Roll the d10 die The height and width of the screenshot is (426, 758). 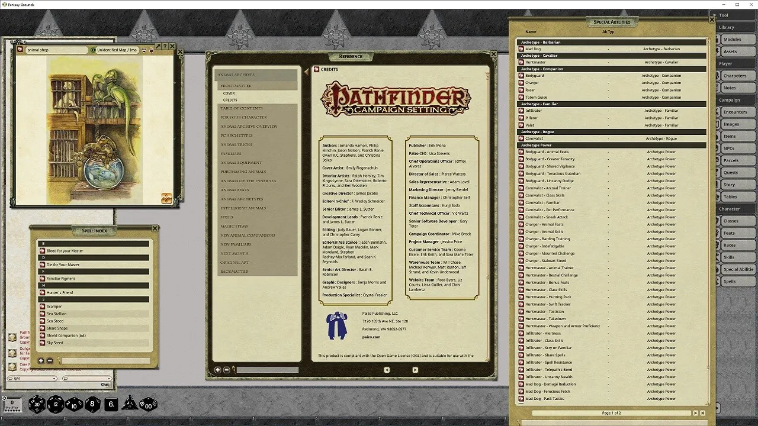click(74, 404)
